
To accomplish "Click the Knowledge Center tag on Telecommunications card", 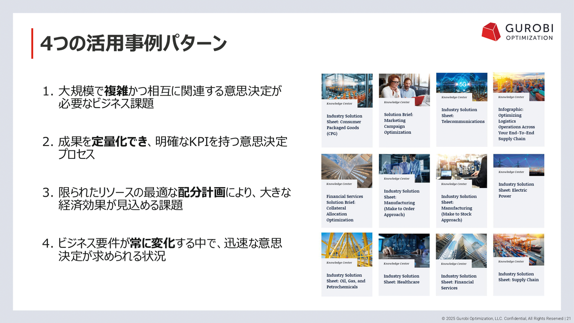I will click(454, 97).
